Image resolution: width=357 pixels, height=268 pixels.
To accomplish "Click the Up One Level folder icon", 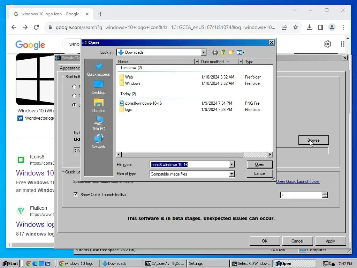I will (x=223, y=52).
